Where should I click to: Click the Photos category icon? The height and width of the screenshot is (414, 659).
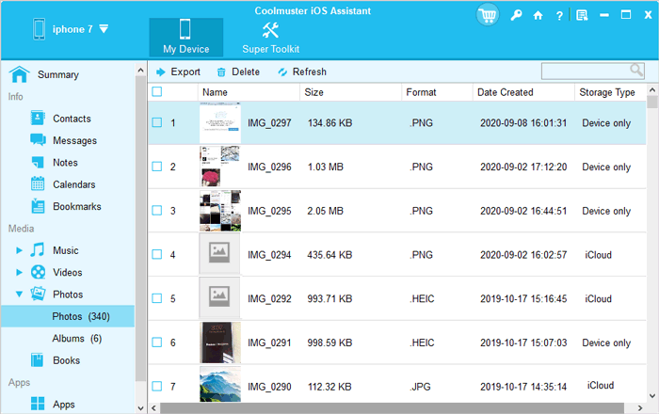[38, 294]
